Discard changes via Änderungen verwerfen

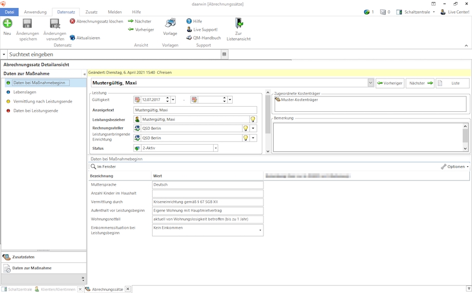click(55, 29)
